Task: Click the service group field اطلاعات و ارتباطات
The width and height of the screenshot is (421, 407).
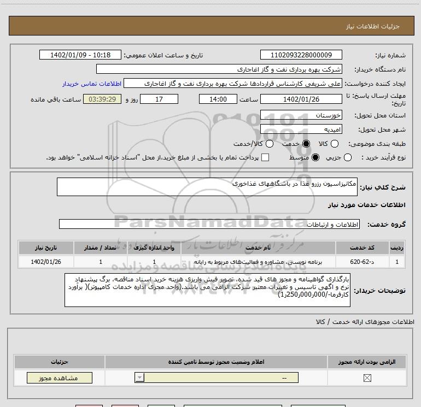Action: (x=209, y=225)
